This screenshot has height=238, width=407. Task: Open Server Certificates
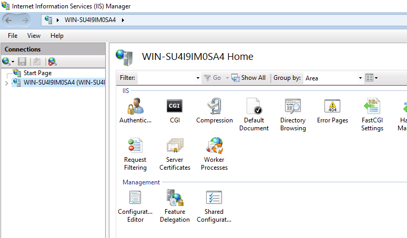tap(175, 154)
